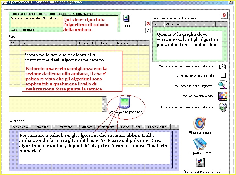Click the Abbinamenti column header
The image size is (236, 175).
106,127
